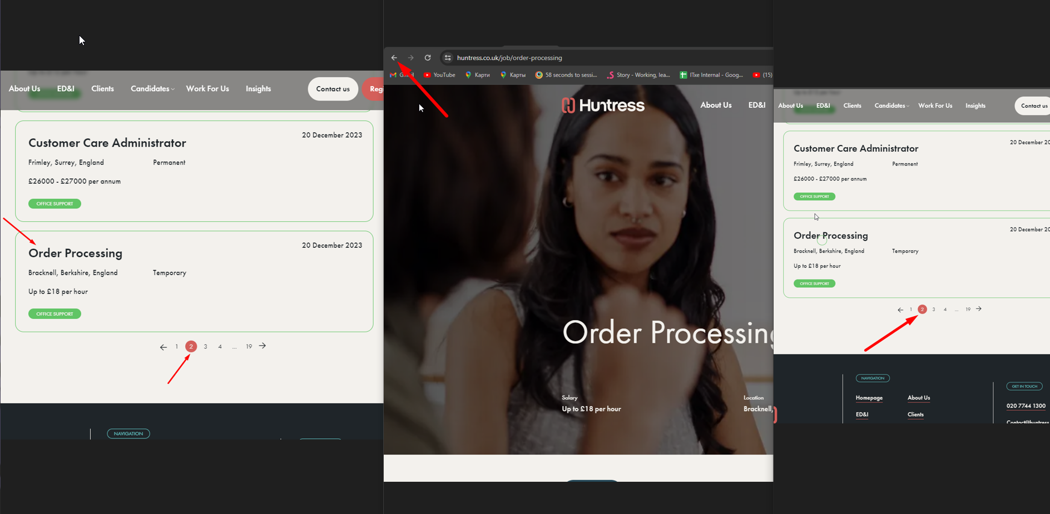Click About Us link in right footer
This screenshot has height=514, width=1050.
[919, 398]
